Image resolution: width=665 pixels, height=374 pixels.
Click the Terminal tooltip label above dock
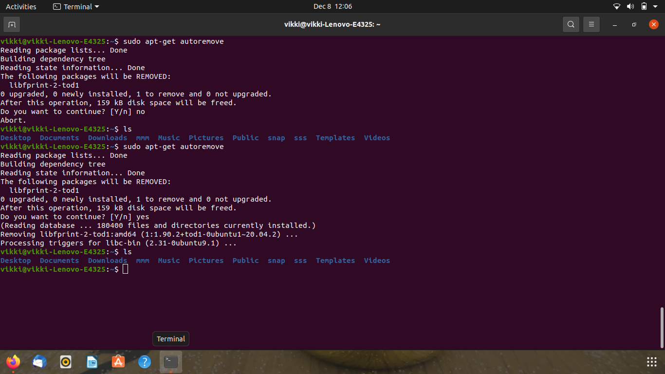click(x=171, y=339)
